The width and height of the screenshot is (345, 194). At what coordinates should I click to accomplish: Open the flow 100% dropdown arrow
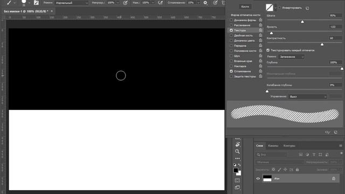click(x=153, y=3)
